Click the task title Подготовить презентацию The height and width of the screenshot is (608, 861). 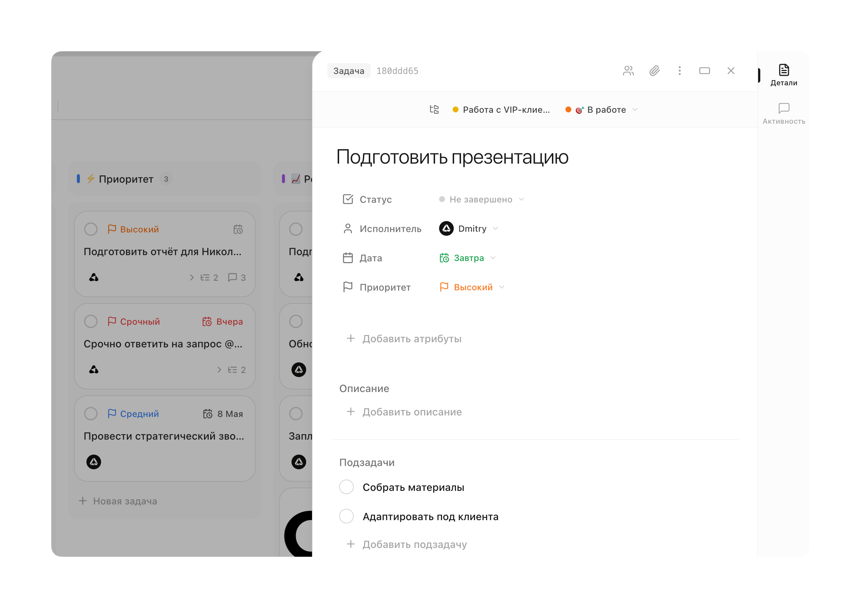tap(452, 157)
